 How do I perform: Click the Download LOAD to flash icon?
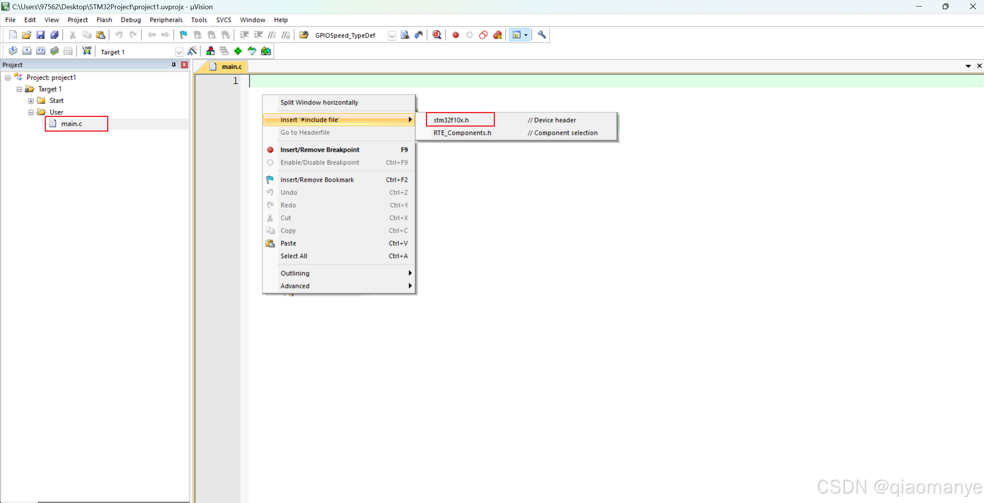[87, 51]
